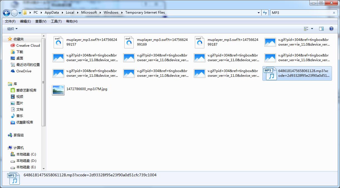
Task: Click the folder icon in address bar
Action: click(x=25, y=13)
